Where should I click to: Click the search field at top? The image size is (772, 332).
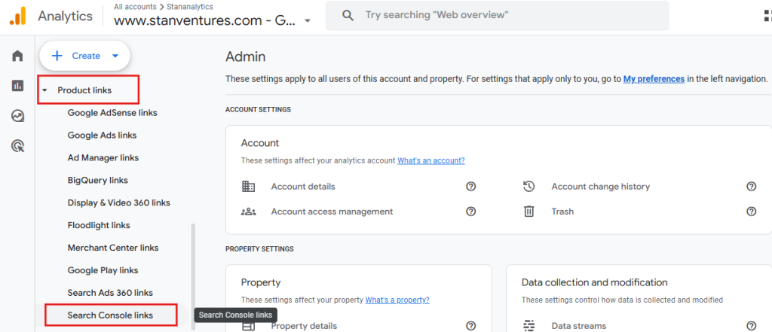click(x=498, y=15)
